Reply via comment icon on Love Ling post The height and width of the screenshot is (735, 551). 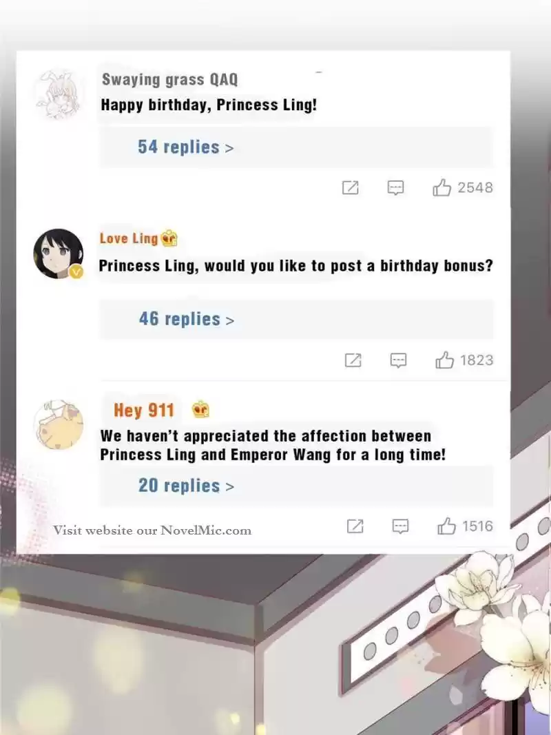(x=398, y=360)
